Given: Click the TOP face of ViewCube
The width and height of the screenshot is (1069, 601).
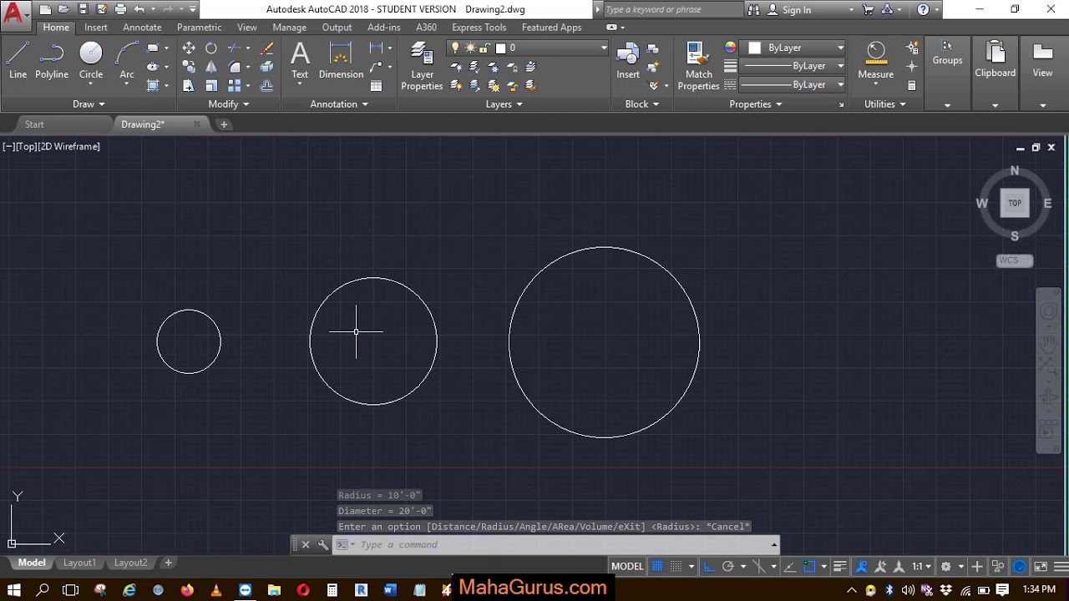Looking at the screenshot, I should (1015, 203).
